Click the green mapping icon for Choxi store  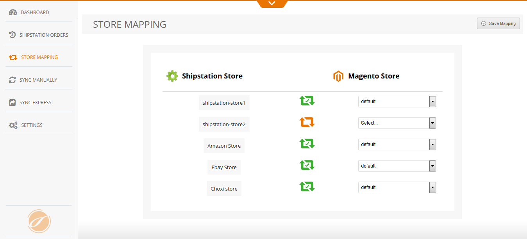pos(307,187)
